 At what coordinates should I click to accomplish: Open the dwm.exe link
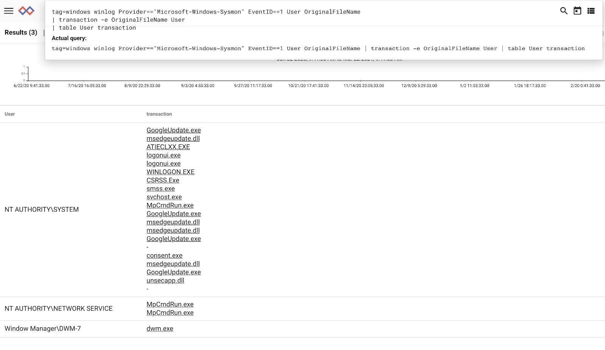160,328
